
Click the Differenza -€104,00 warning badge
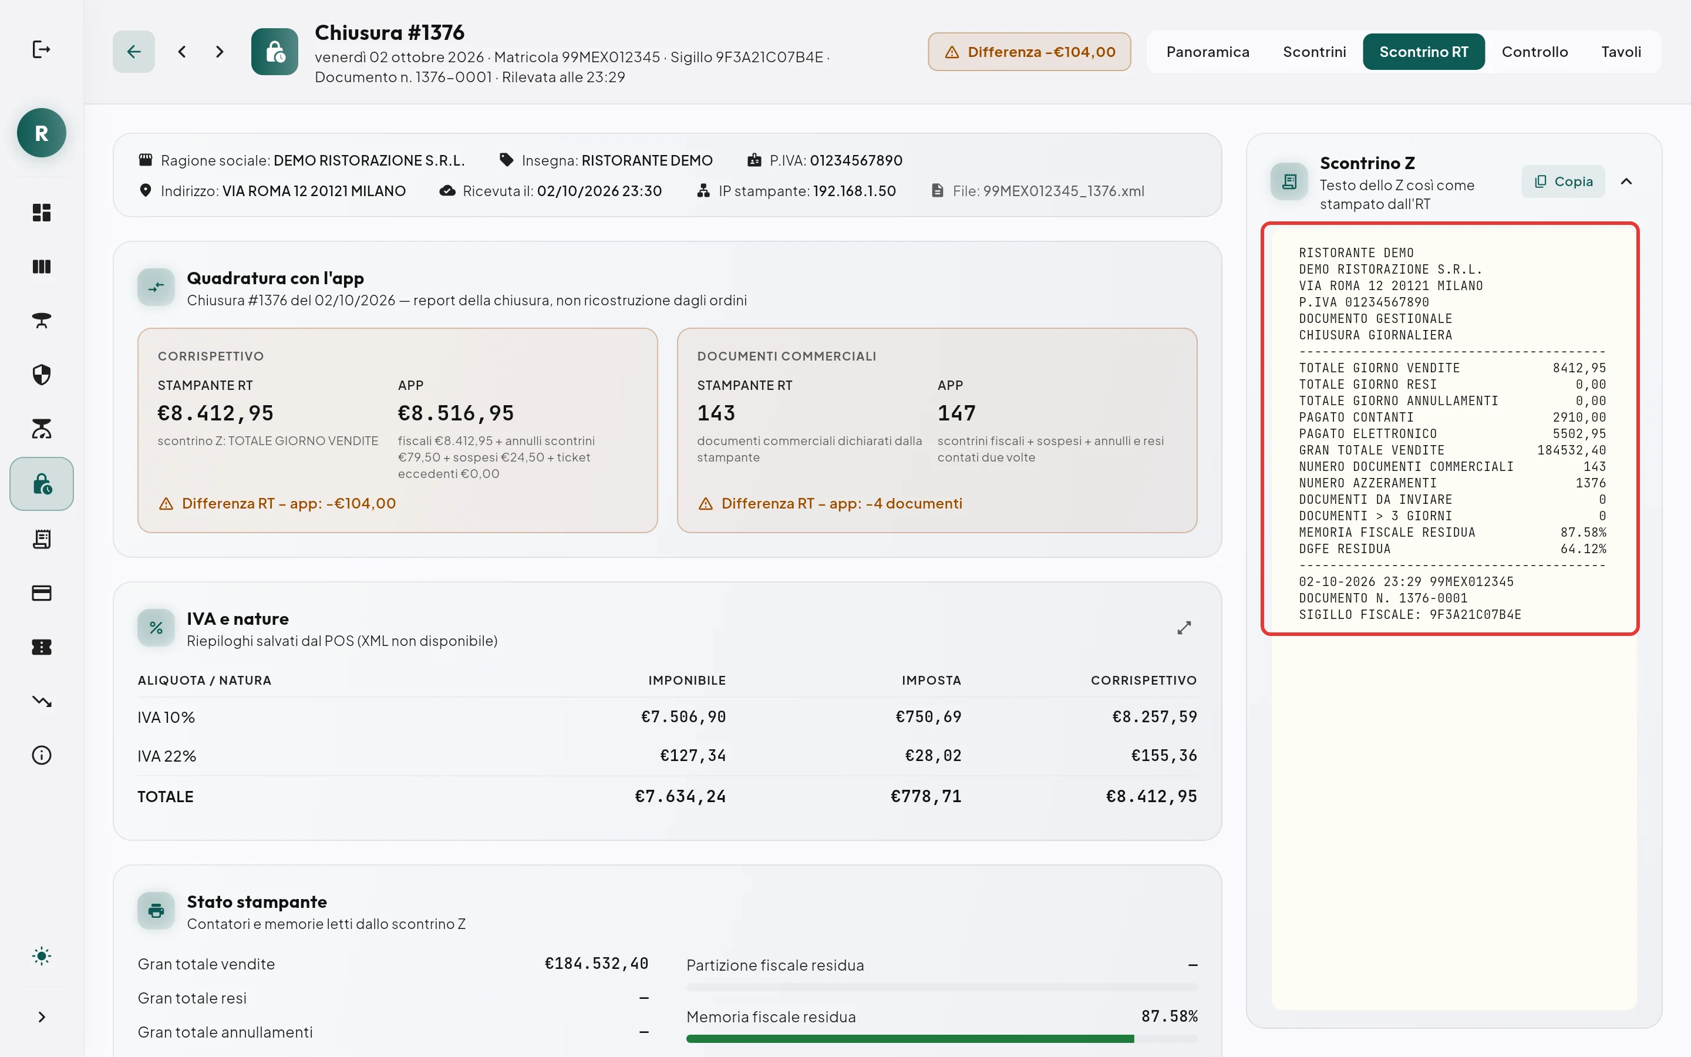click(1029, 52)
